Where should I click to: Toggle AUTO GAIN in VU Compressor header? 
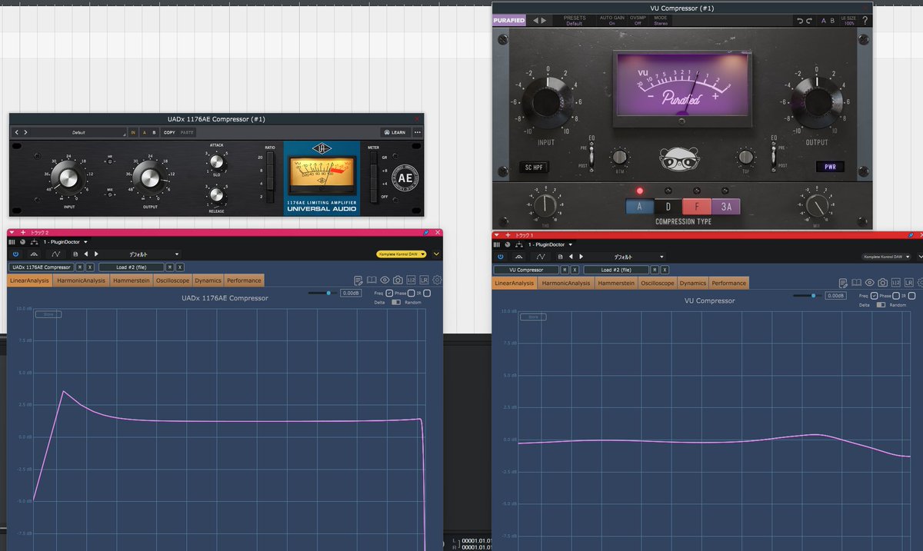[x=612, y=21]
